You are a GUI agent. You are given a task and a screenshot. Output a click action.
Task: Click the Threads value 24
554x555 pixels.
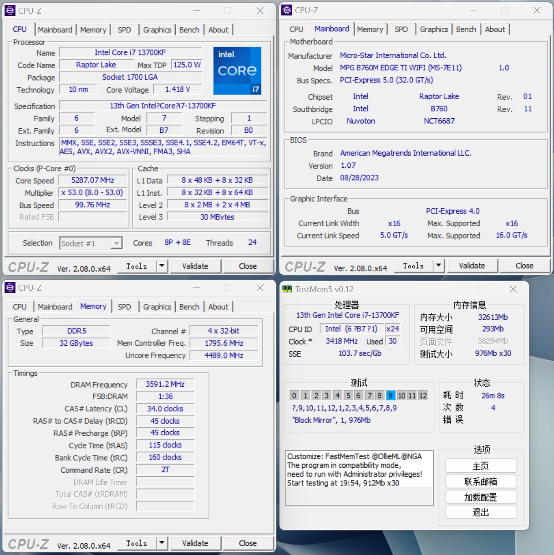(x=252, y=242)
